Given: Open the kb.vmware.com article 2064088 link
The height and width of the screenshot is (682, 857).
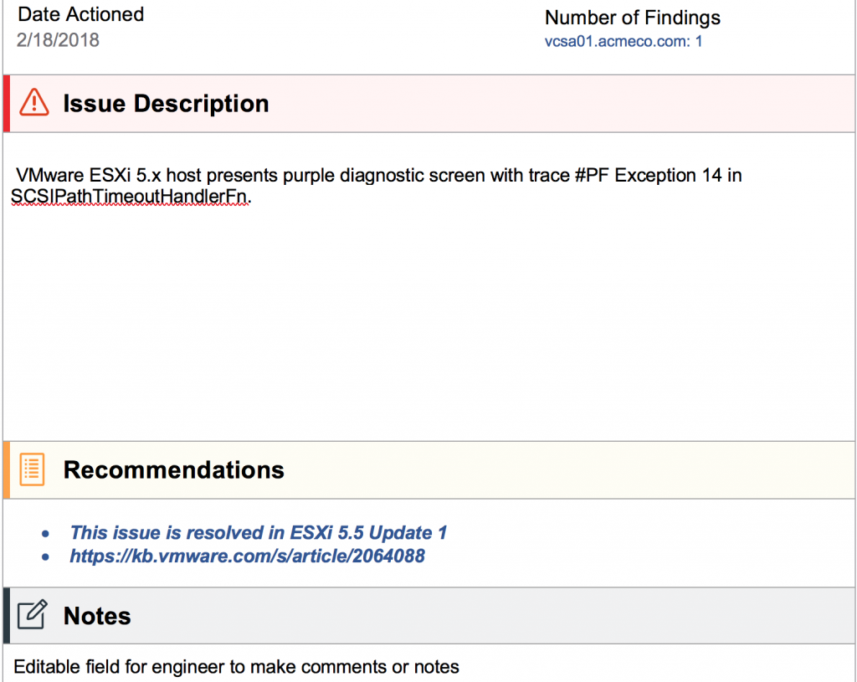Looking at the screenshot, I should 247,556.
